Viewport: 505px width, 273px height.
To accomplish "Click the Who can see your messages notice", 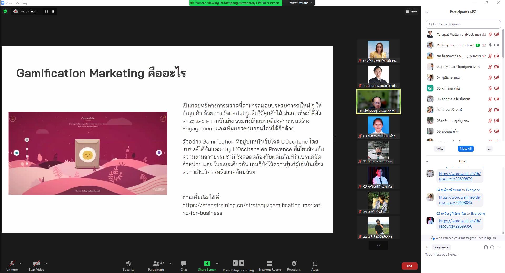I will tap(463, 238).
